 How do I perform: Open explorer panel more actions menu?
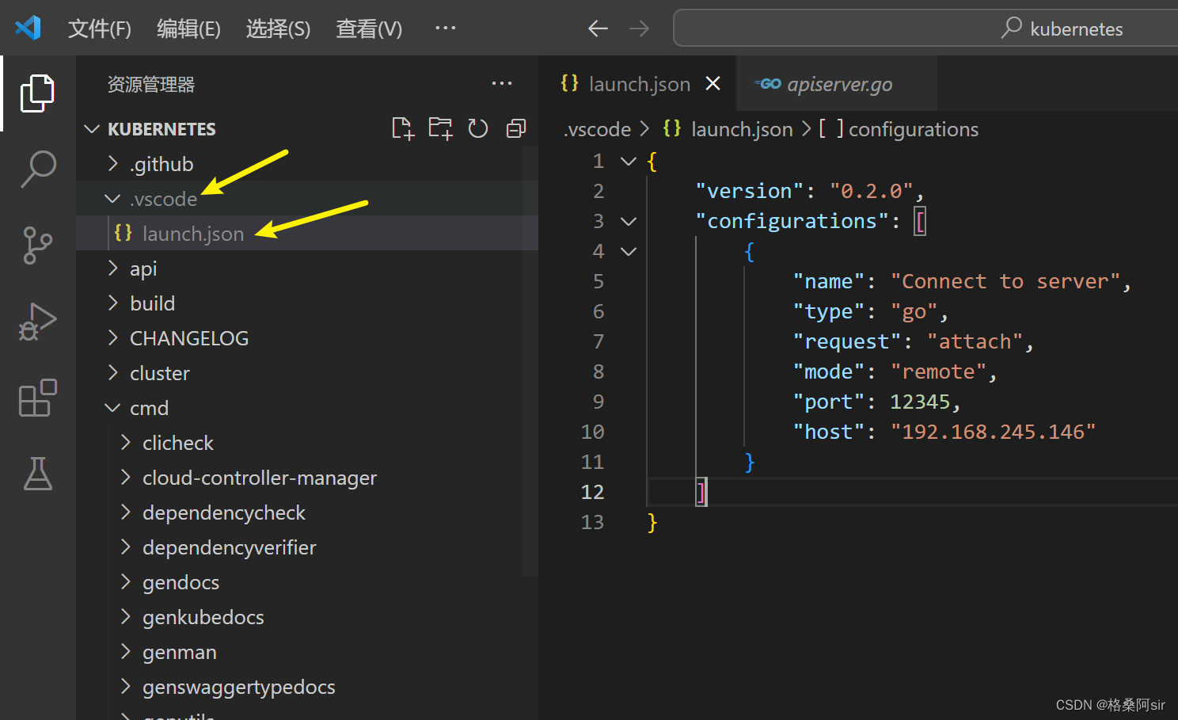coord(502,83)
